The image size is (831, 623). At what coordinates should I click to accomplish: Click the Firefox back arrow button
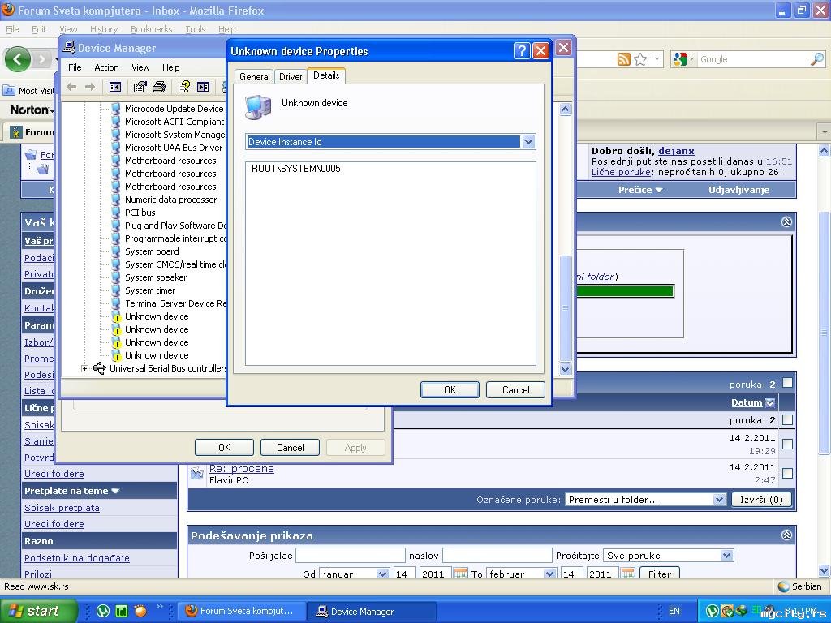click(18, 58)
